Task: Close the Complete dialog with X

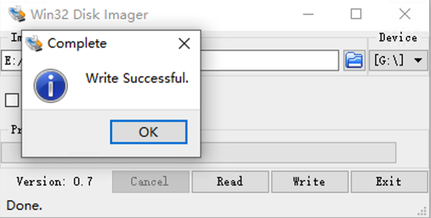Action: [184, 43]
